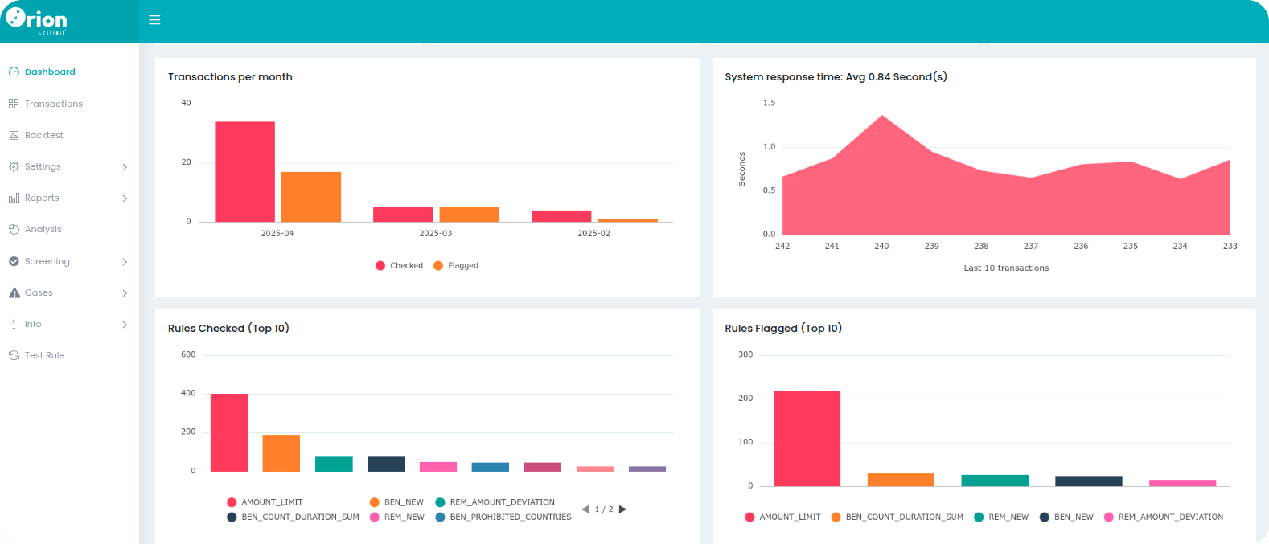1269x544 pixels.
Task: Click the 2025-04 Checked bar
Action: click(x=244, y=171)
